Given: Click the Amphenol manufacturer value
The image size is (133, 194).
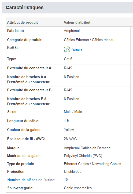Looking at the screenshot, I should click(x=72, y=31).
